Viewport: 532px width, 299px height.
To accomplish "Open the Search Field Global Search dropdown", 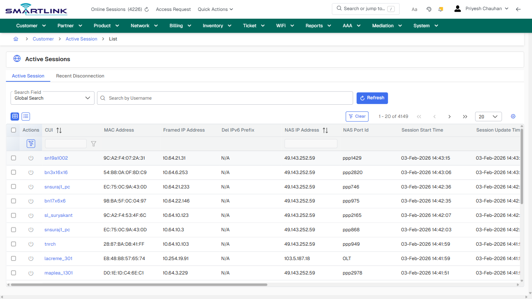I will pos(52,98).
